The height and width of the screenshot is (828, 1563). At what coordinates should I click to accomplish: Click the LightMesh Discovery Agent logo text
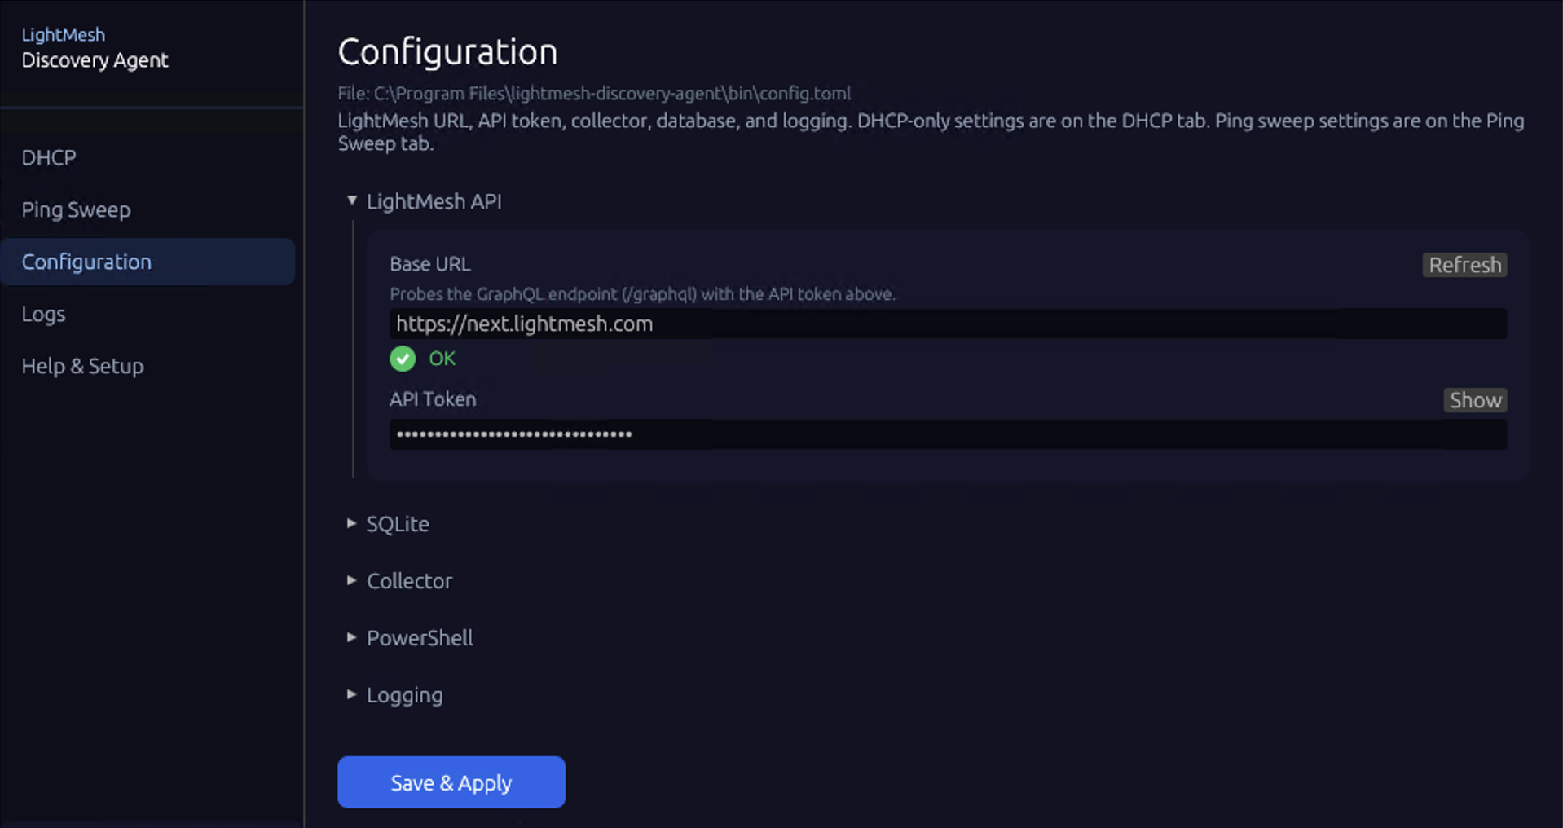pos(95,48)
